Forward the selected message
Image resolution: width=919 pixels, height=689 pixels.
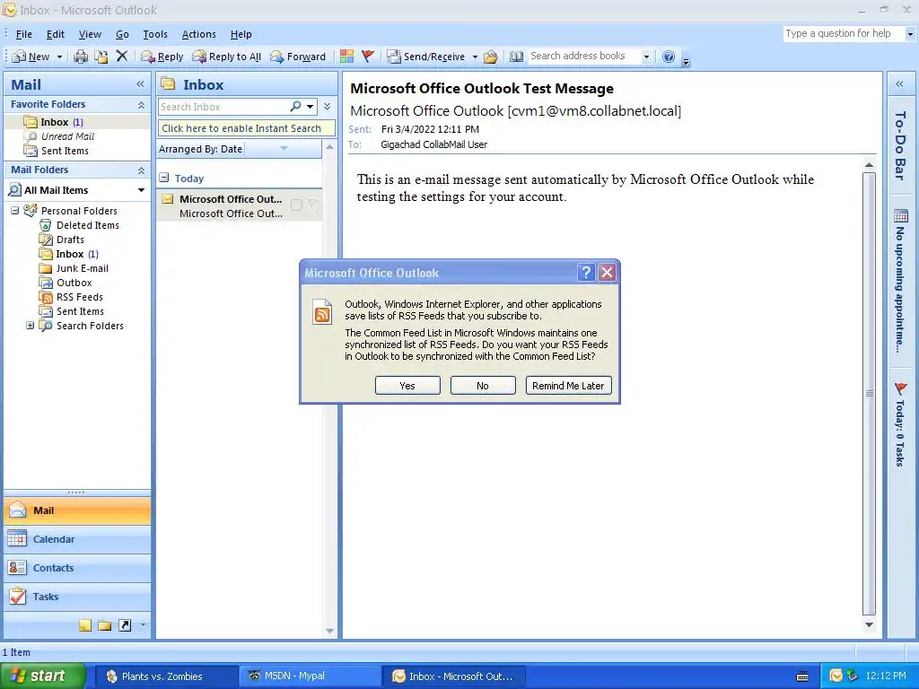(x=298, y=57)
